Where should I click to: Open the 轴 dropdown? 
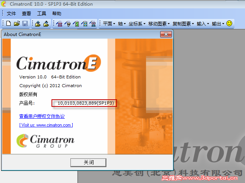click(x=122, y=24)
